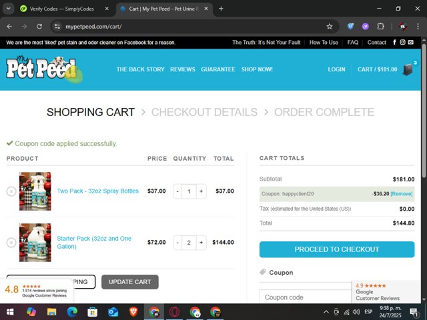Click the Coupon code input field
Viewport: 427px width, 320px height.
(x=306, y=297)
